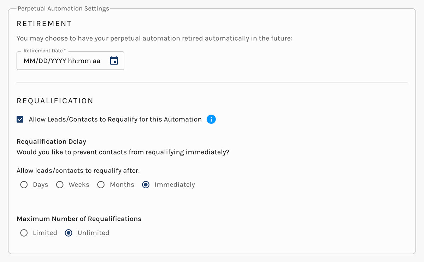This screenshot has height=262, width=424.
Task: Pick Months as the requalify delay unit
Action: tap(101, 184)
